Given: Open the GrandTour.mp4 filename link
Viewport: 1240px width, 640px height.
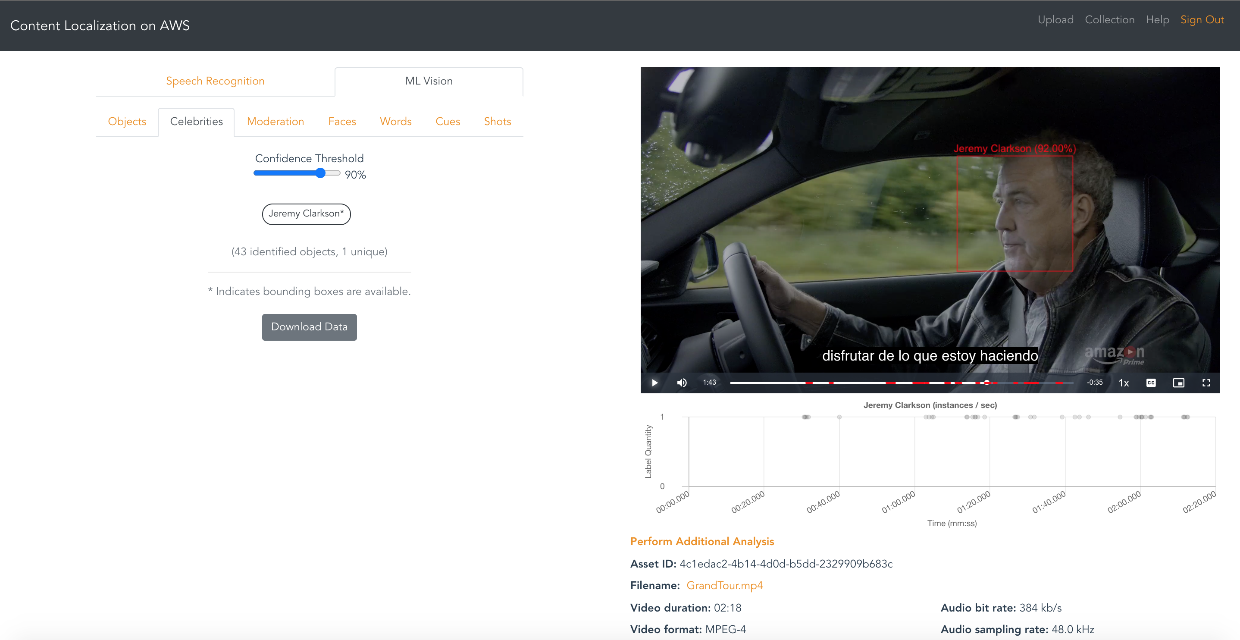Looking at the screenshot, I should click(724, 586).
